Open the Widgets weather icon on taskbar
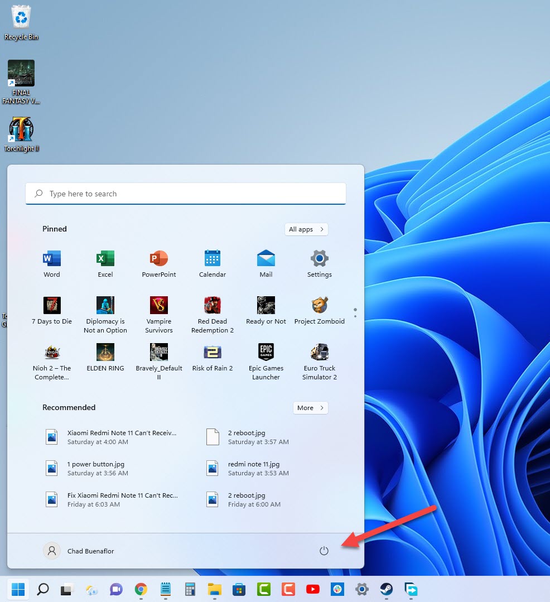 click(91, 589)
